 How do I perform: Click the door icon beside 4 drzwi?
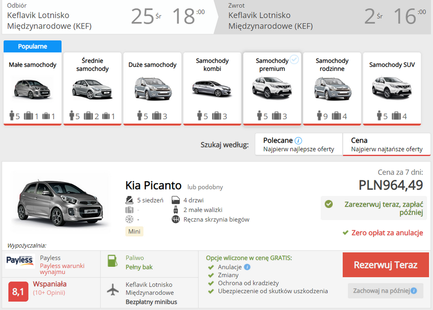pyautogui.click(x=176, y=200)
